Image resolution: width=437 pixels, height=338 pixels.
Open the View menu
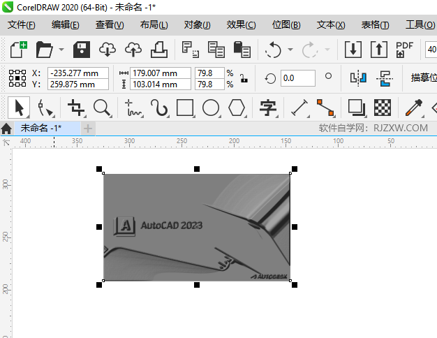coord(110,25)
